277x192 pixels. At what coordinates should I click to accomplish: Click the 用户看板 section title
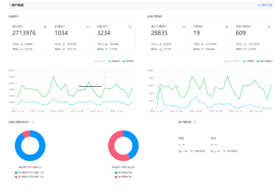click(17, 5)
